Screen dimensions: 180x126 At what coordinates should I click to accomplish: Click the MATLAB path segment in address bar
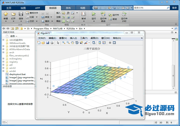click(58, 28)
